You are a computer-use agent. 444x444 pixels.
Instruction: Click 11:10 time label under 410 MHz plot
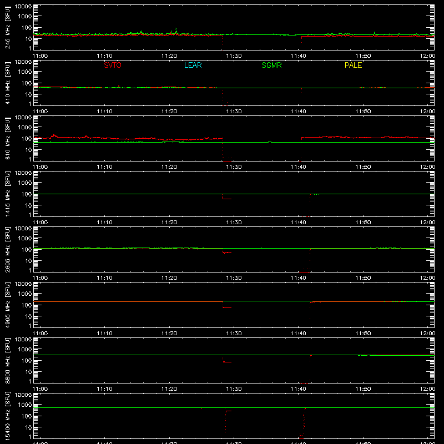tap(104, 112)
